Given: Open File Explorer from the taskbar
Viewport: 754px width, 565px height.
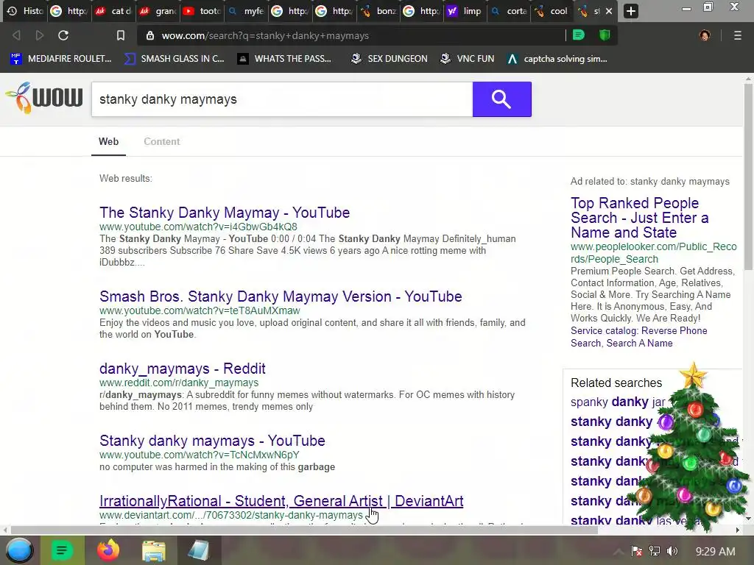Looking at the screenshot, I should coord(154,550).
